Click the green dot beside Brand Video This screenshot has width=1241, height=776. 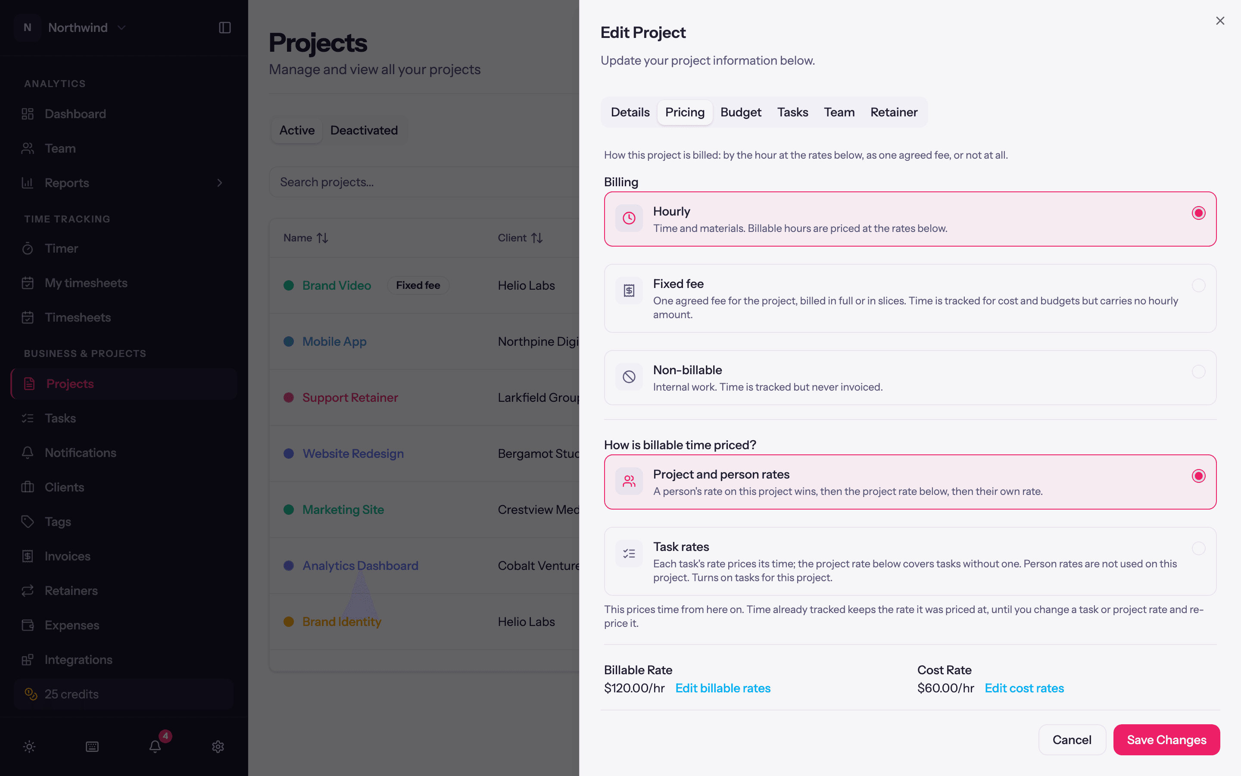point(289,285)
